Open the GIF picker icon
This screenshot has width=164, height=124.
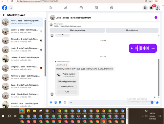[65, 102]
